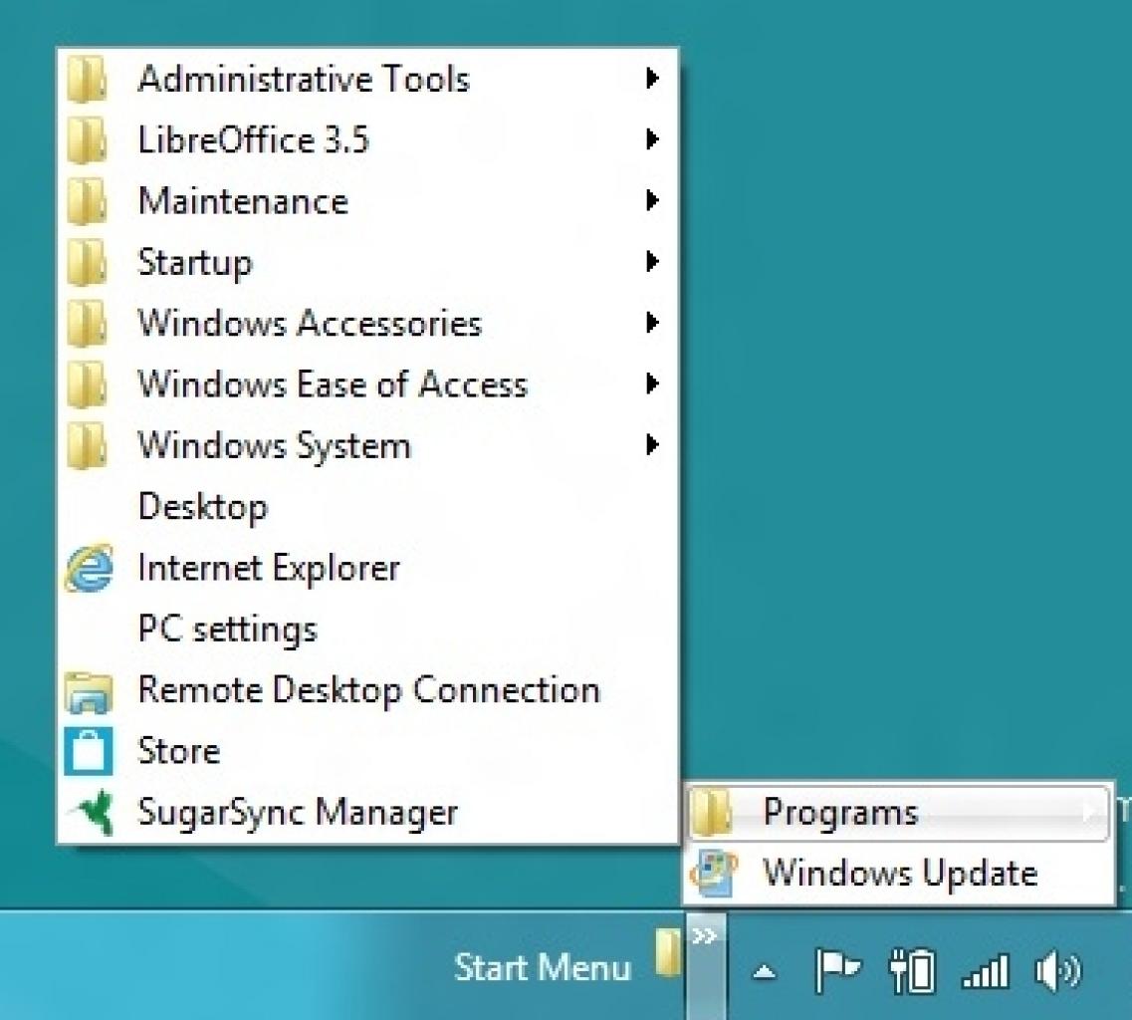
Task: Open Windows System menu entry
Action: click(367, 445)
